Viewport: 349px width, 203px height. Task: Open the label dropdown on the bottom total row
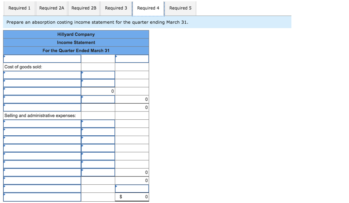(42, 197)
